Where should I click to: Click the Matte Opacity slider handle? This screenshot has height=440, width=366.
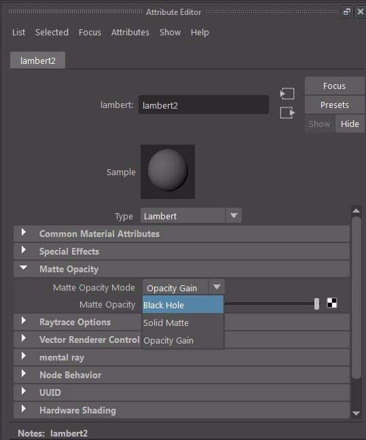click(316, 304)
